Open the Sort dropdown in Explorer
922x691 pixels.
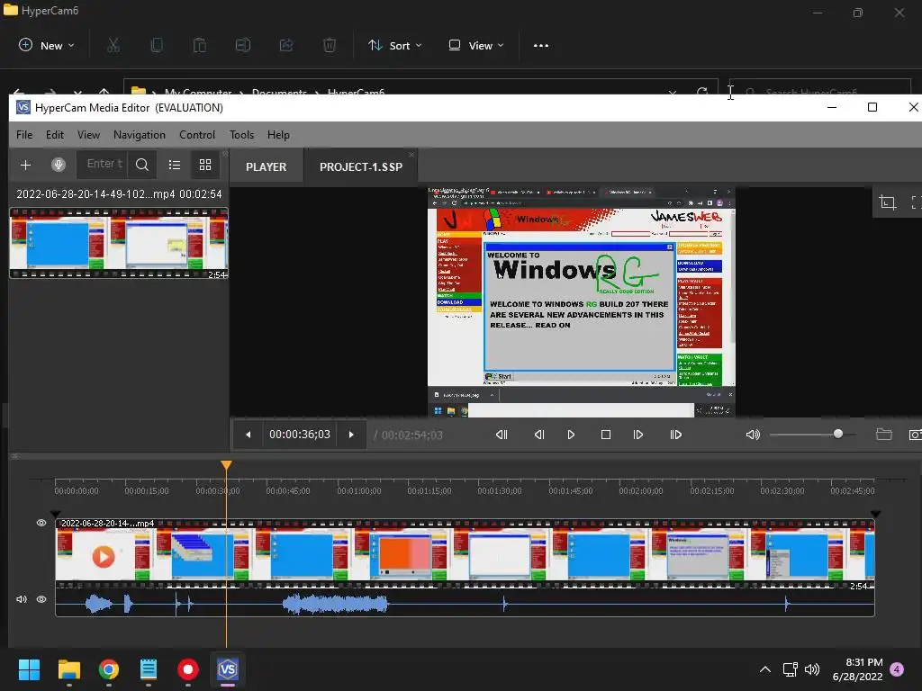394,45
